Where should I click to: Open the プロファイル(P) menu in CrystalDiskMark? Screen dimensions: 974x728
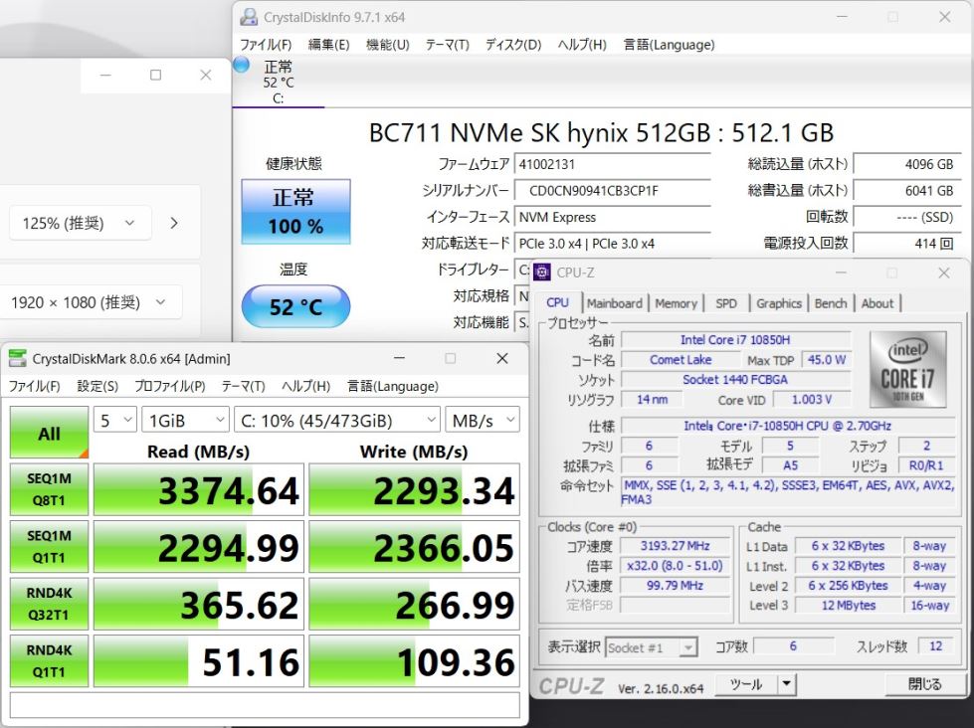(170, 386)
